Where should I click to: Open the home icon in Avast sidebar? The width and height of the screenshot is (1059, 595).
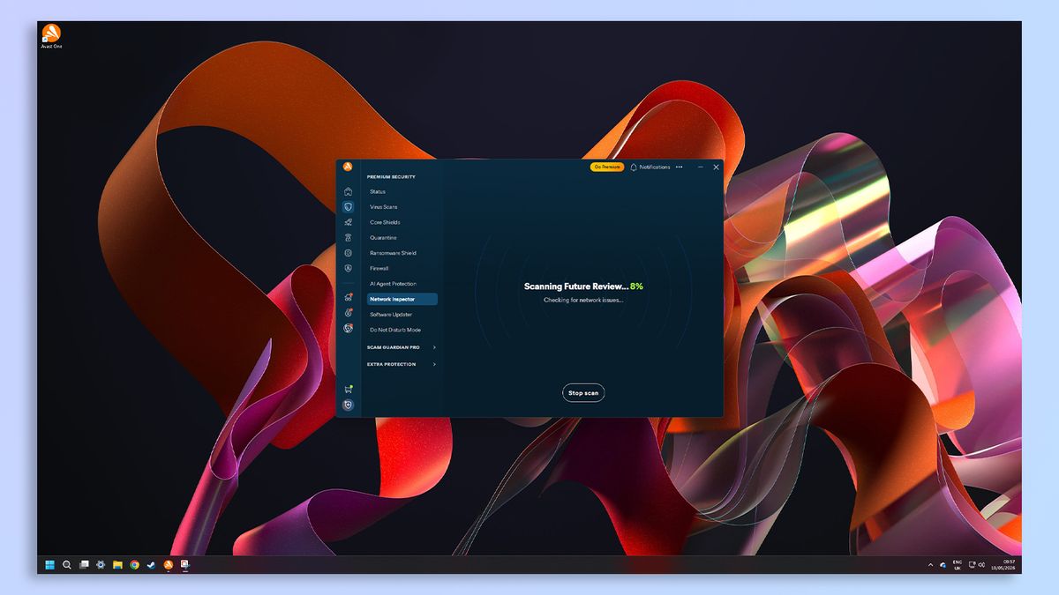[x=348, y=191]
